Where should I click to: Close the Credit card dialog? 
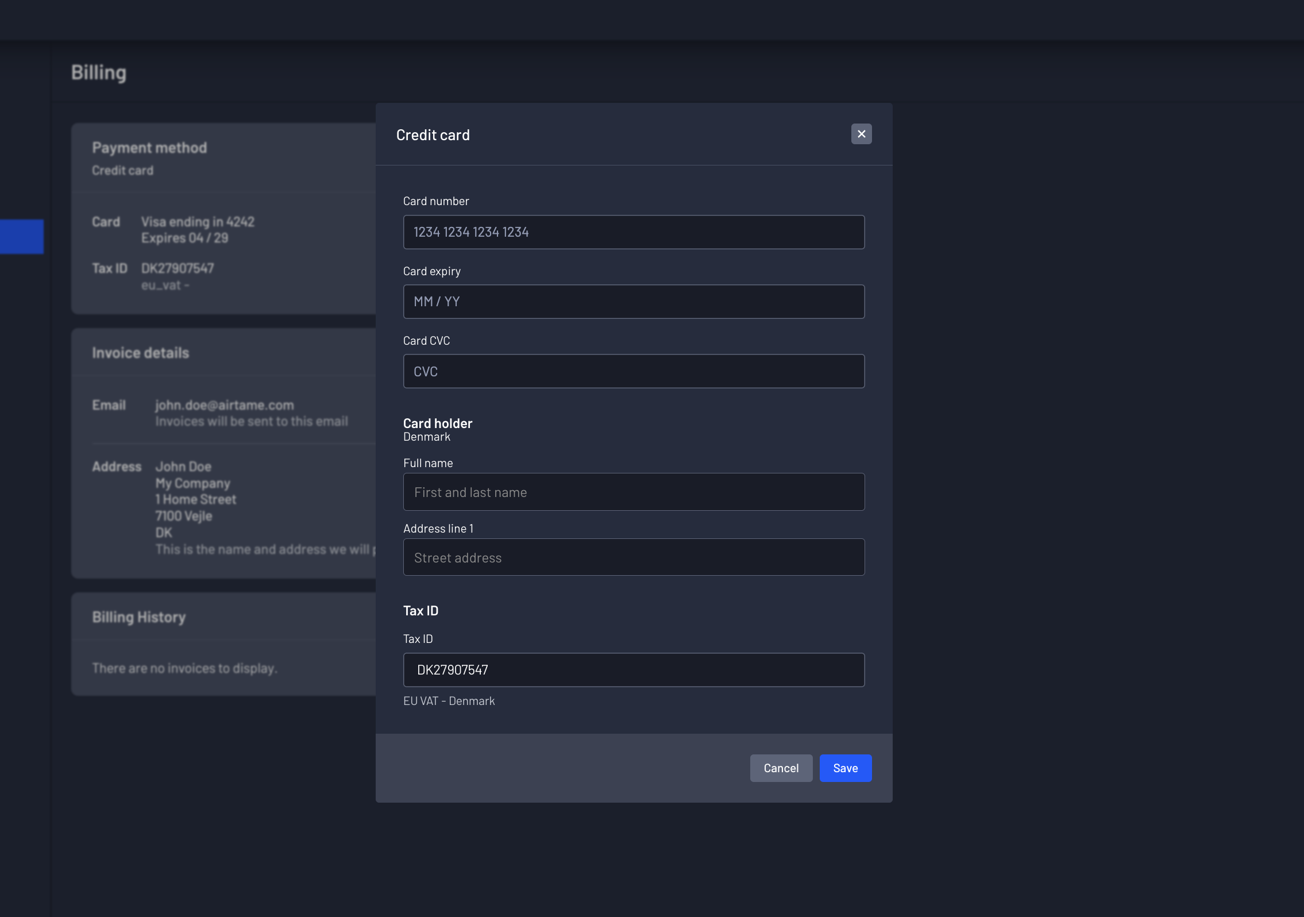pyautogui.click(x=861, y=134)
